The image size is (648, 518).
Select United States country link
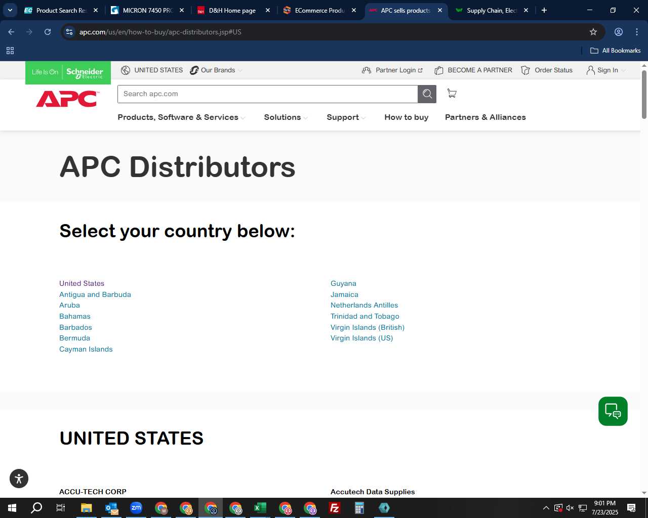pos(82,283)
